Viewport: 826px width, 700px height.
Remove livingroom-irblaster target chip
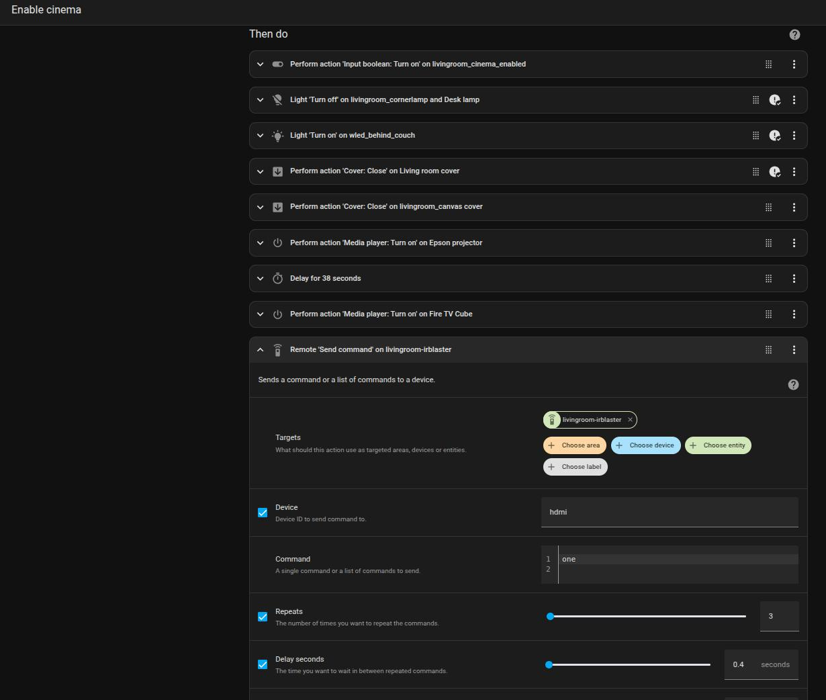tap(630, 420)
